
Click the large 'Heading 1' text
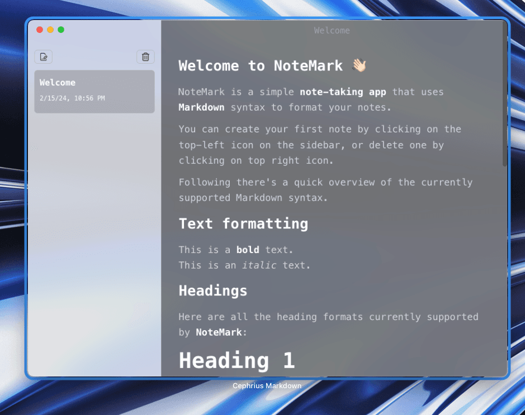pyautogui.click(x=237, y=360)
